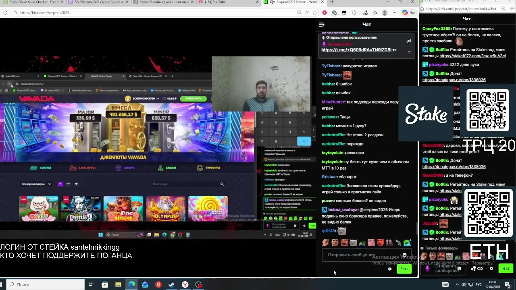The height and width of the screenshot is (290, 516).
Task: Open the notification center with 2 notifications
Action: coord(508,284)
